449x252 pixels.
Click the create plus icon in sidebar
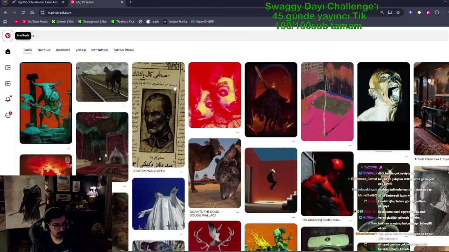(x=8, y=84)
